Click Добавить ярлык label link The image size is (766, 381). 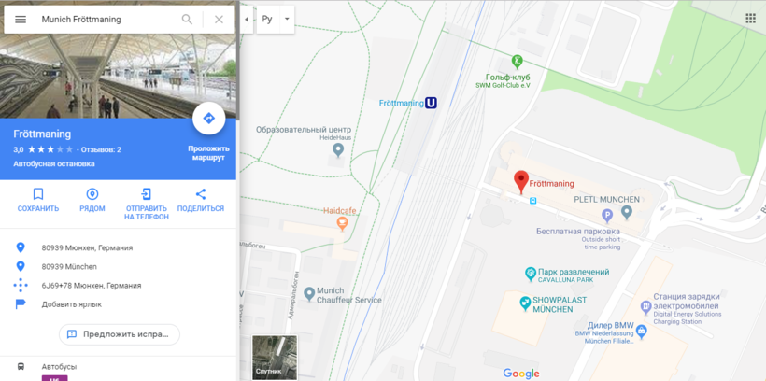click(72, 304)
